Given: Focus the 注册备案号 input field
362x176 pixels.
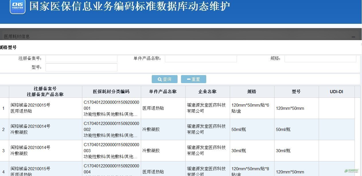Looking at the screenshot, I should coord(81,59).
